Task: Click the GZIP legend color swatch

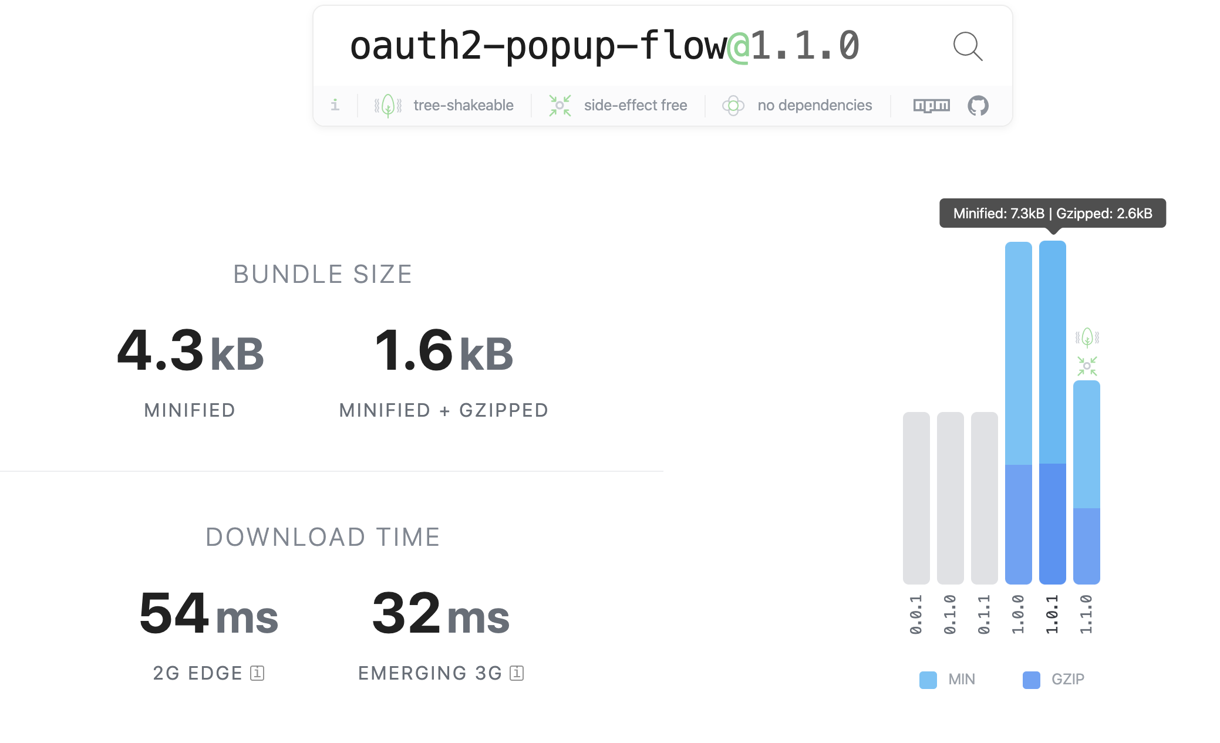Action: coord(1031,680)
